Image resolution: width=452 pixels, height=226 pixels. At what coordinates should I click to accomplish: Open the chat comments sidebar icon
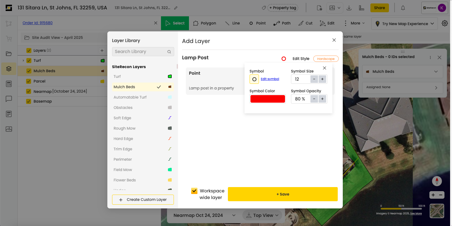tap(9, 99)
